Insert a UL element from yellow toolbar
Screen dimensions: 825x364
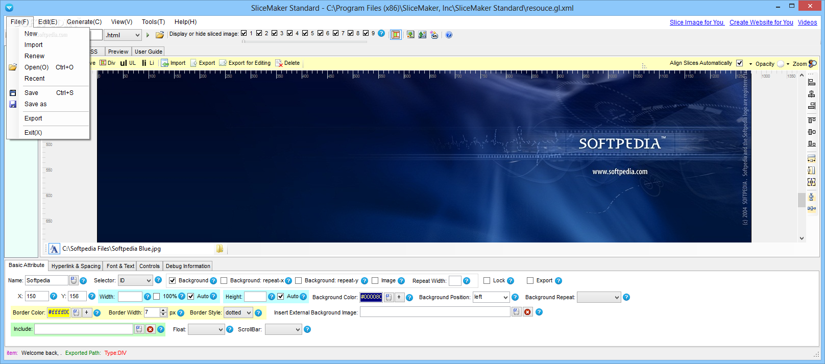point(128,63)
